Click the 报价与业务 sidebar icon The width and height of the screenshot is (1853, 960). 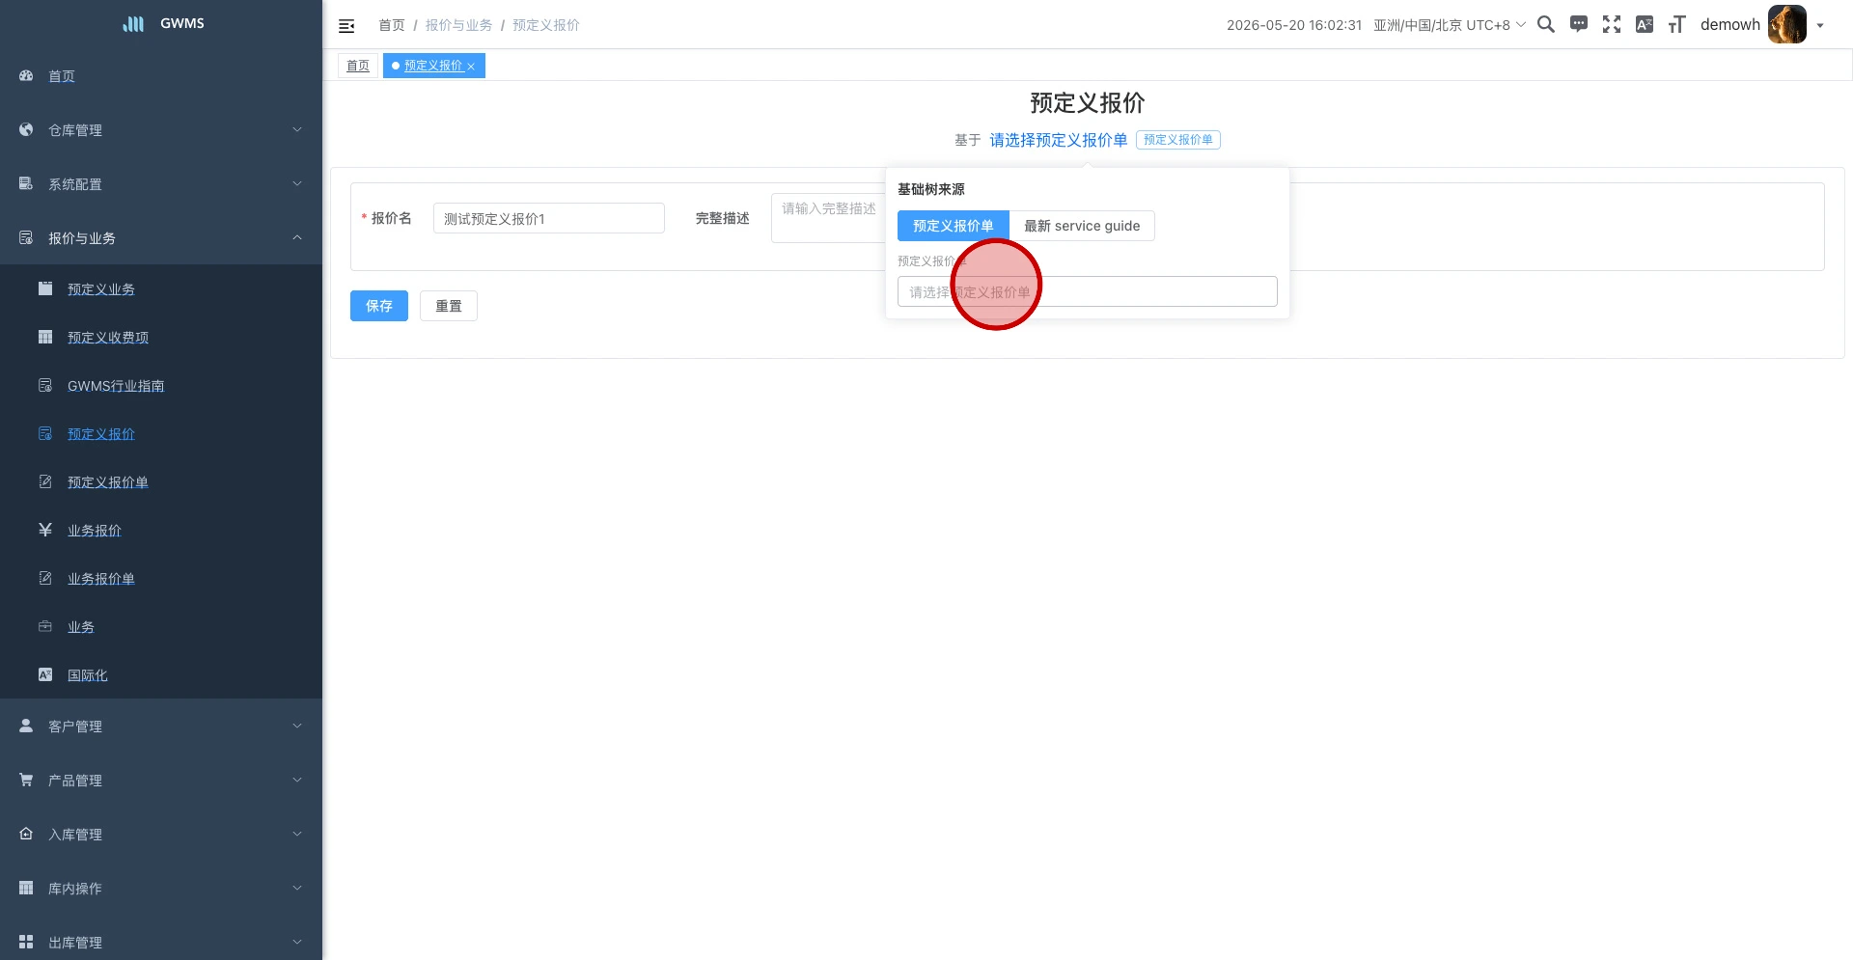(x=26, y=237)
